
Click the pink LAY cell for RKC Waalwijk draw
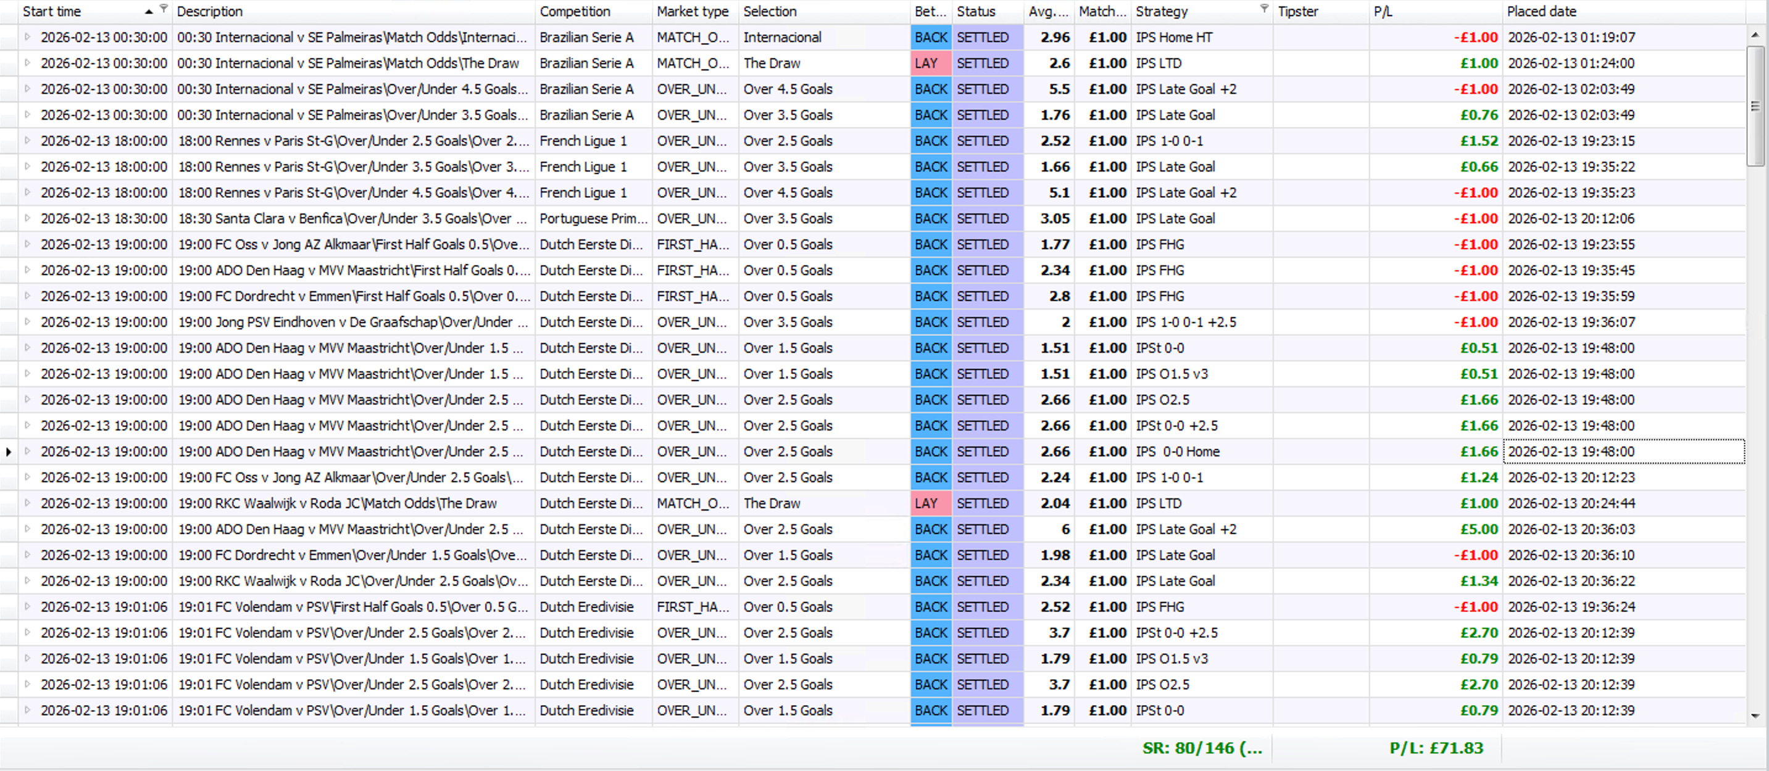pyautogui.click(x=931, y=503)
